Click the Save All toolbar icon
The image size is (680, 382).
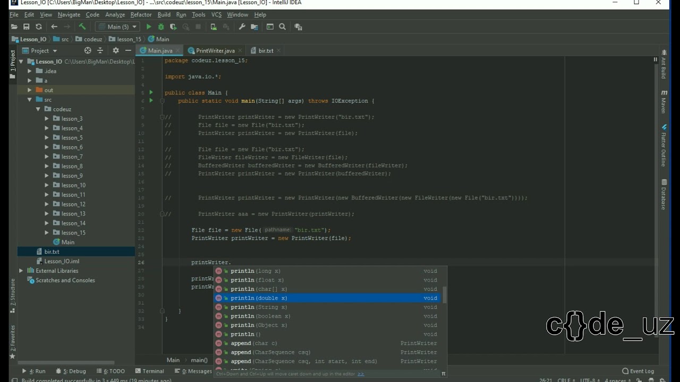tap(26, 27)
